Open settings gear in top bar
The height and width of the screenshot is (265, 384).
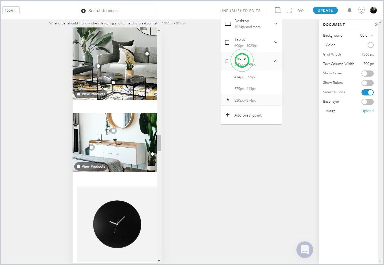click(x=361, y=10)
